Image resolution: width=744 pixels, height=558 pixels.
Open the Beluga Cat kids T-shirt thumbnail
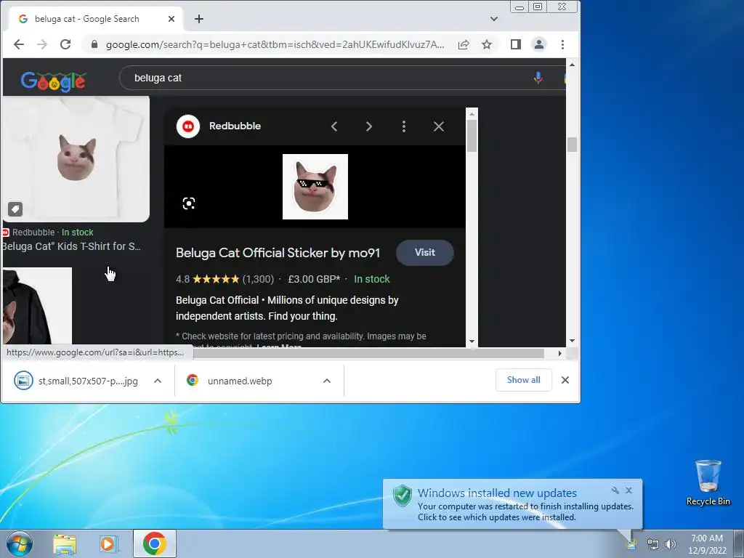(x=76, y=159)
